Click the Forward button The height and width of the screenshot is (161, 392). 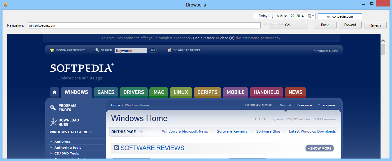[x=350, y=25]
